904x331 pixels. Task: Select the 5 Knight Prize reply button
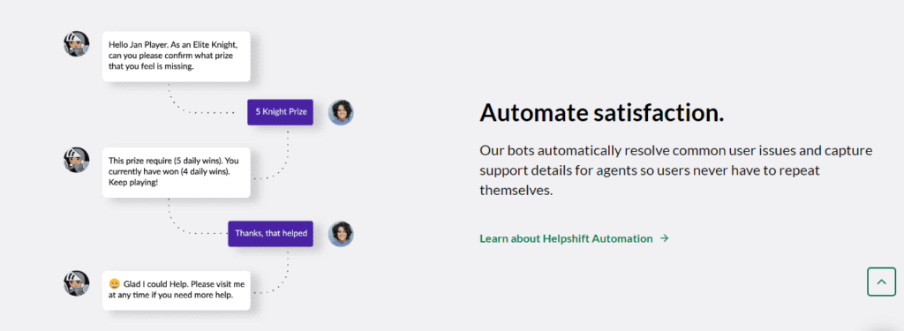pyautogui.click(x=280, y=112)
